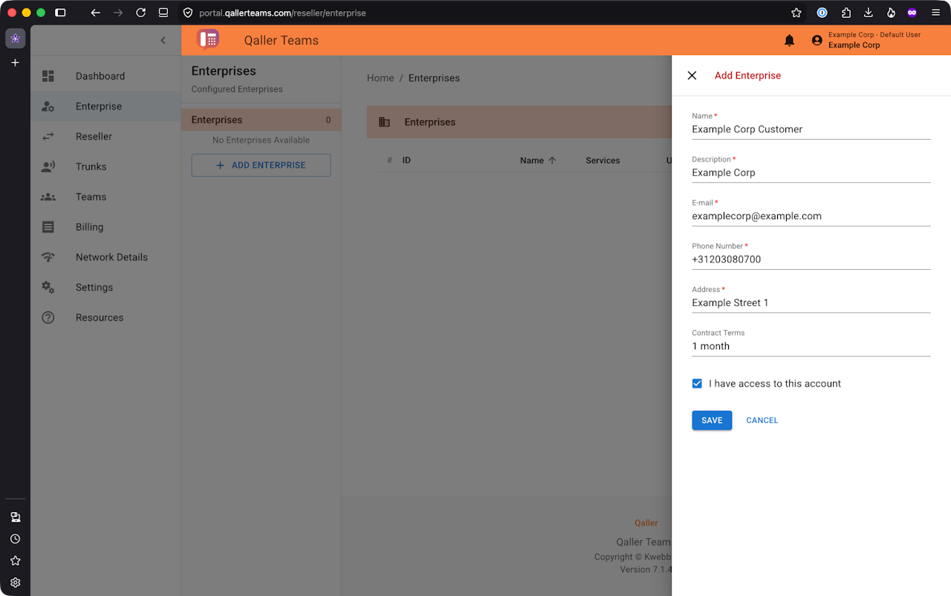The height and width of the screenshot is (596, 951).
Task: Click the Services column header
Action: (603, 161)
